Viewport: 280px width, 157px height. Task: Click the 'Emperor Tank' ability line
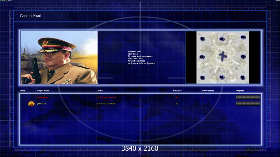point(134,52)
